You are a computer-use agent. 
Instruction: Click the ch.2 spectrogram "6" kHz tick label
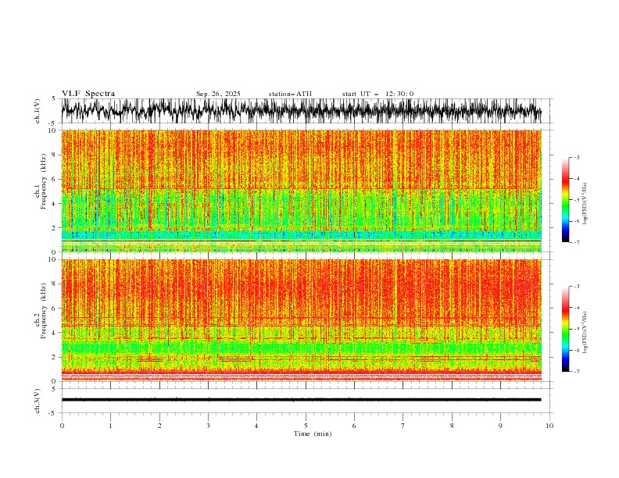tap(54, 308)
